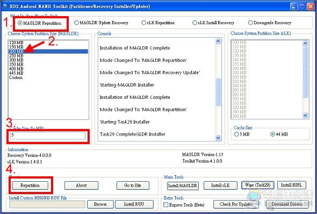Click the cLK partition list scrollbar thumb

(x=305, y=72)
